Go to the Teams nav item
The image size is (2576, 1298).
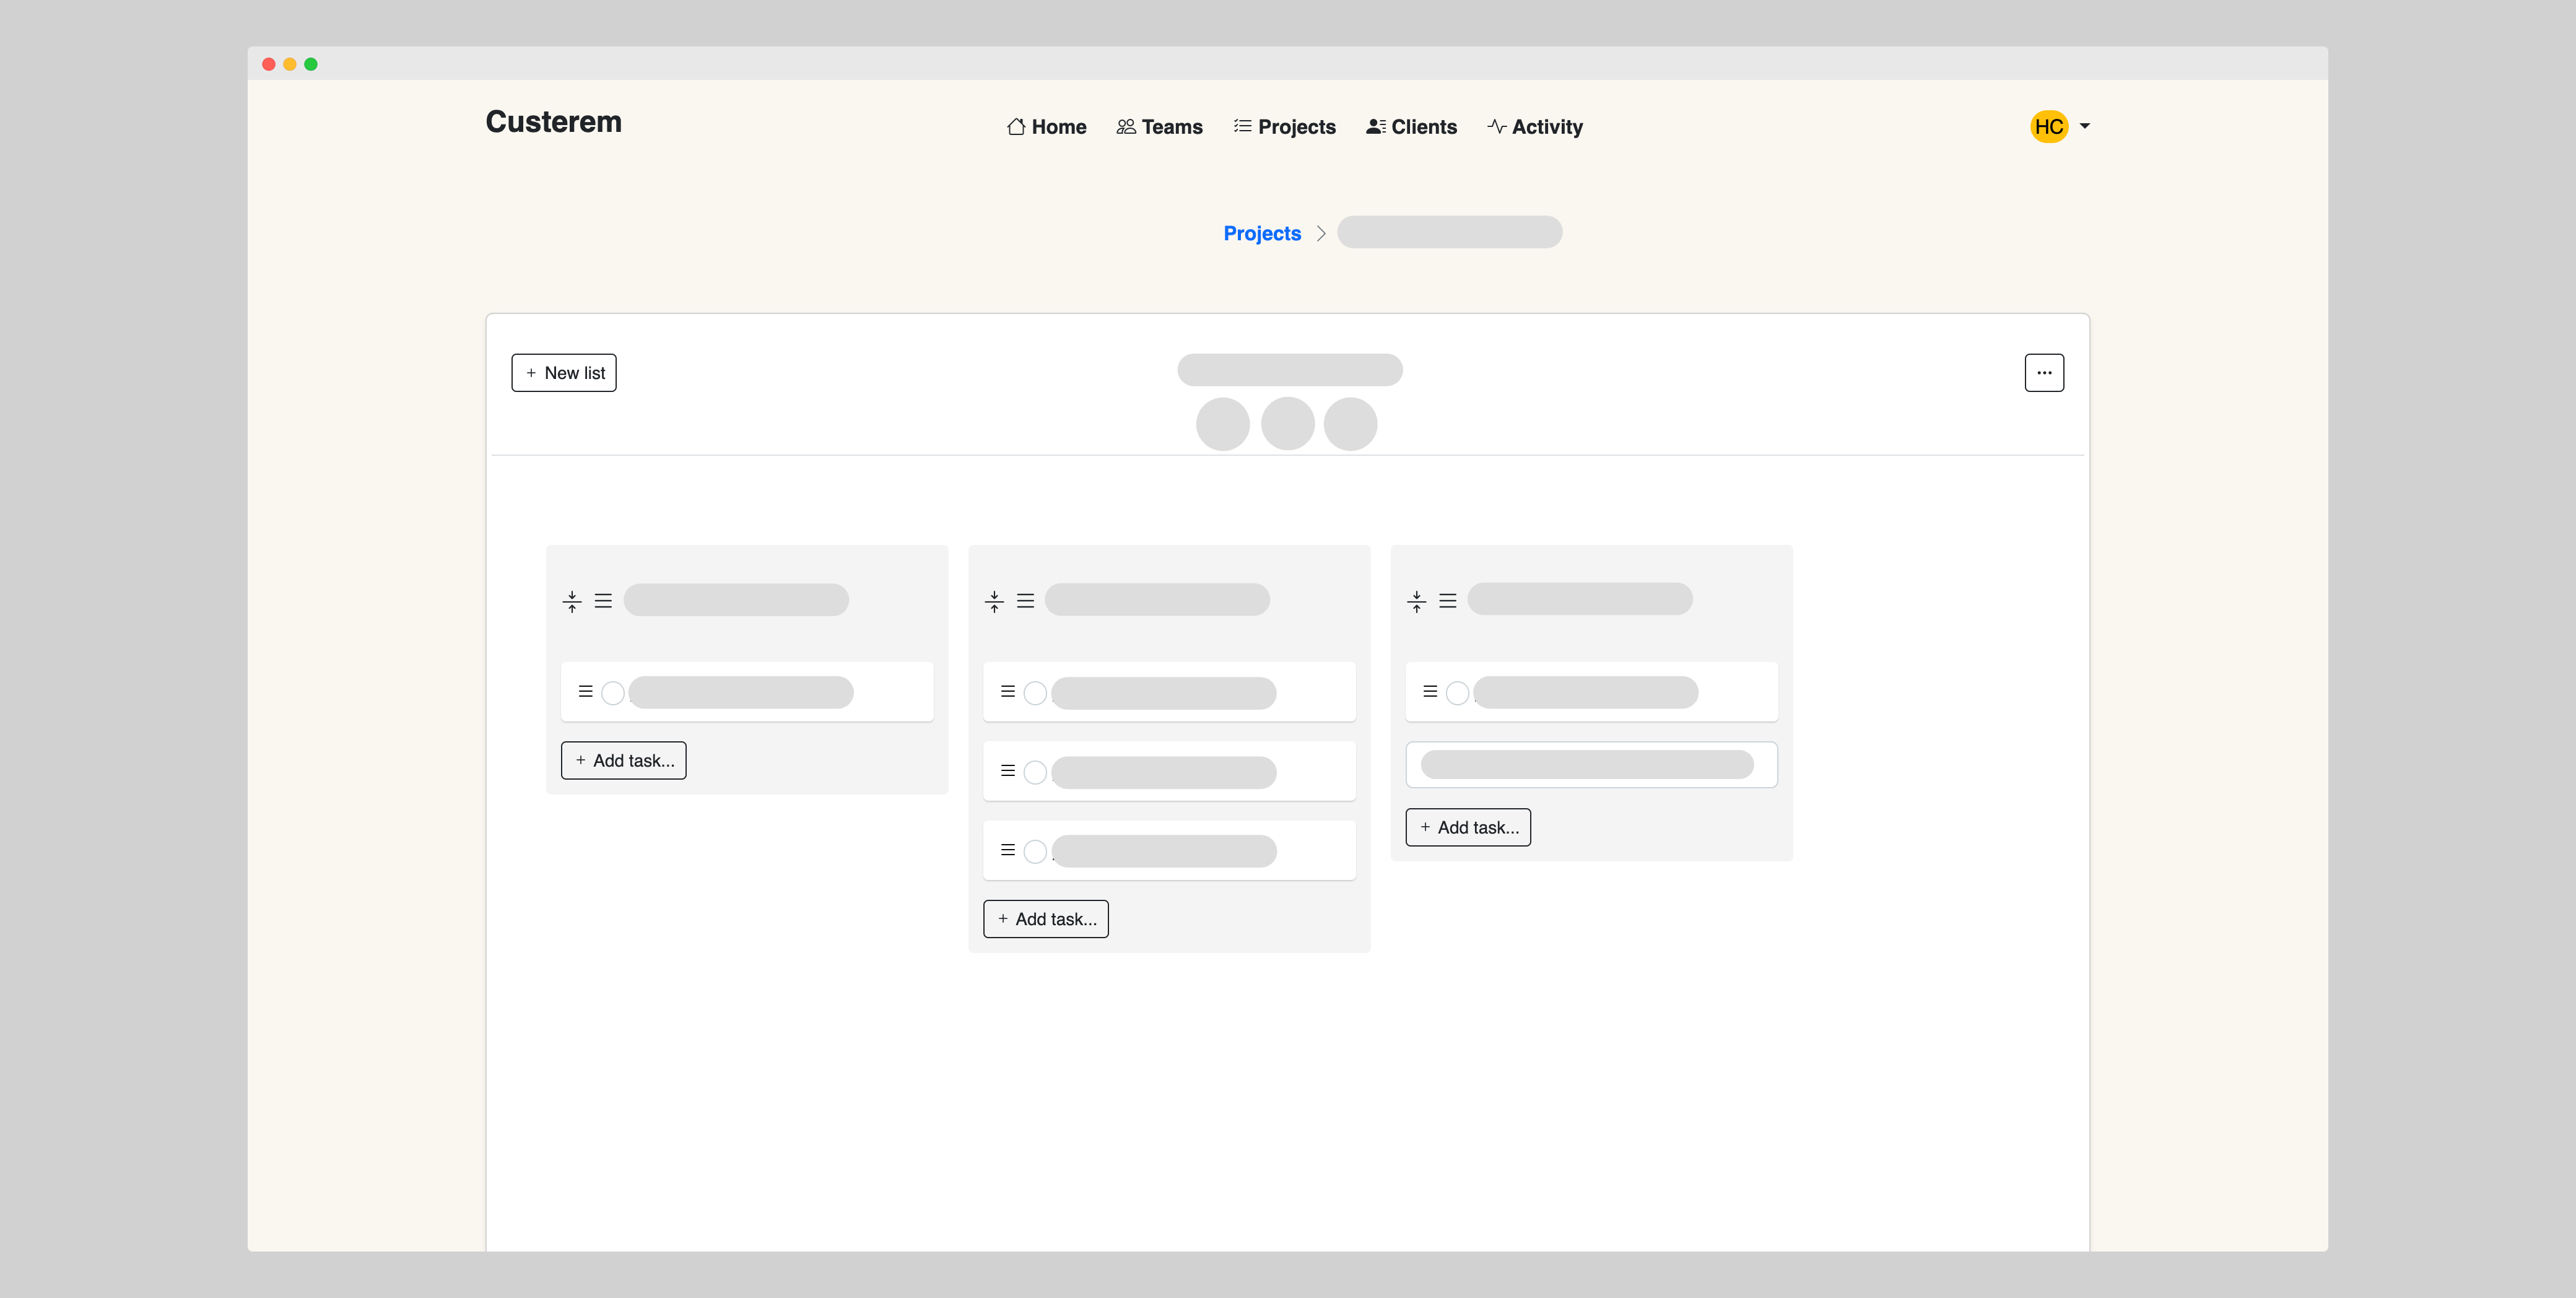(1159, 127)
